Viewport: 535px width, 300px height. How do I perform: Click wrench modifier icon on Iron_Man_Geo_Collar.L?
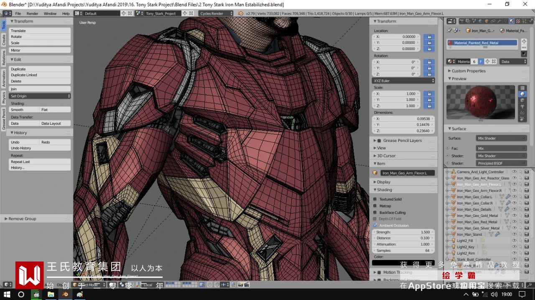(508, 197)
